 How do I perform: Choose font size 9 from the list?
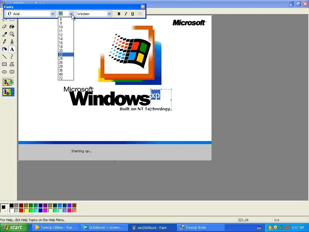coord(66,23)
